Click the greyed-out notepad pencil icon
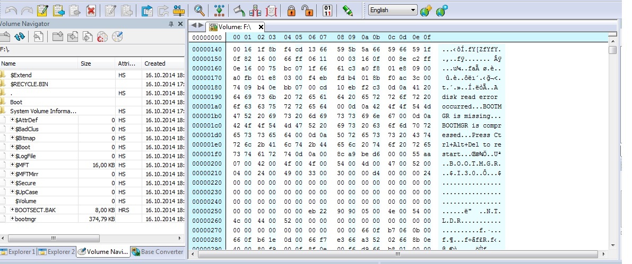 (x=110, y=11)
